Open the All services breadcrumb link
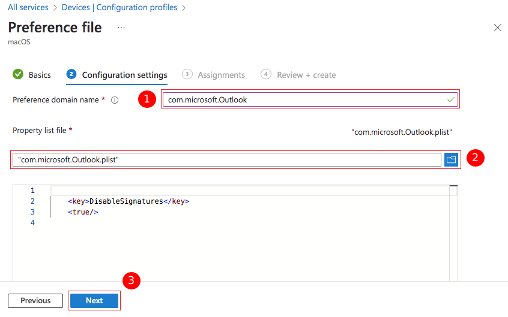 point(28,8)
